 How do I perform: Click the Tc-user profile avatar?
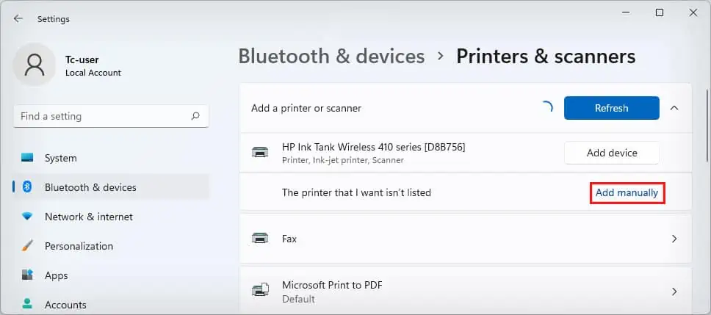34,65
